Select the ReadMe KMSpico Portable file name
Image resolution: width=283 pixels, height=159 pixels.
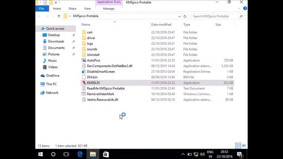106,88
